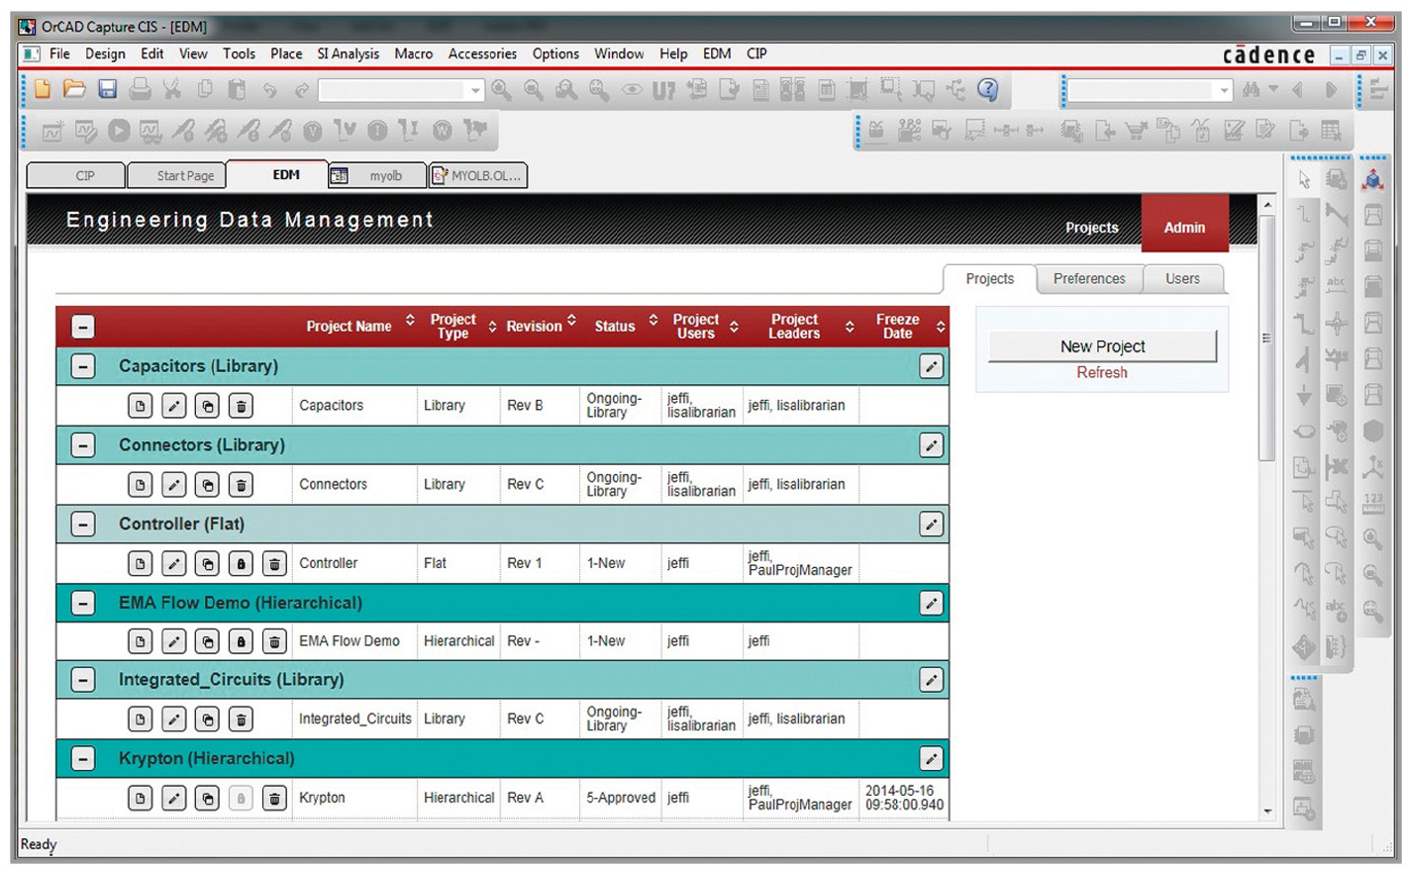Edit the Connectors (Library) group with pencil icon
Image resolution: width=1407 pixels, height=870 pixels.
click(x=931, y=445)
